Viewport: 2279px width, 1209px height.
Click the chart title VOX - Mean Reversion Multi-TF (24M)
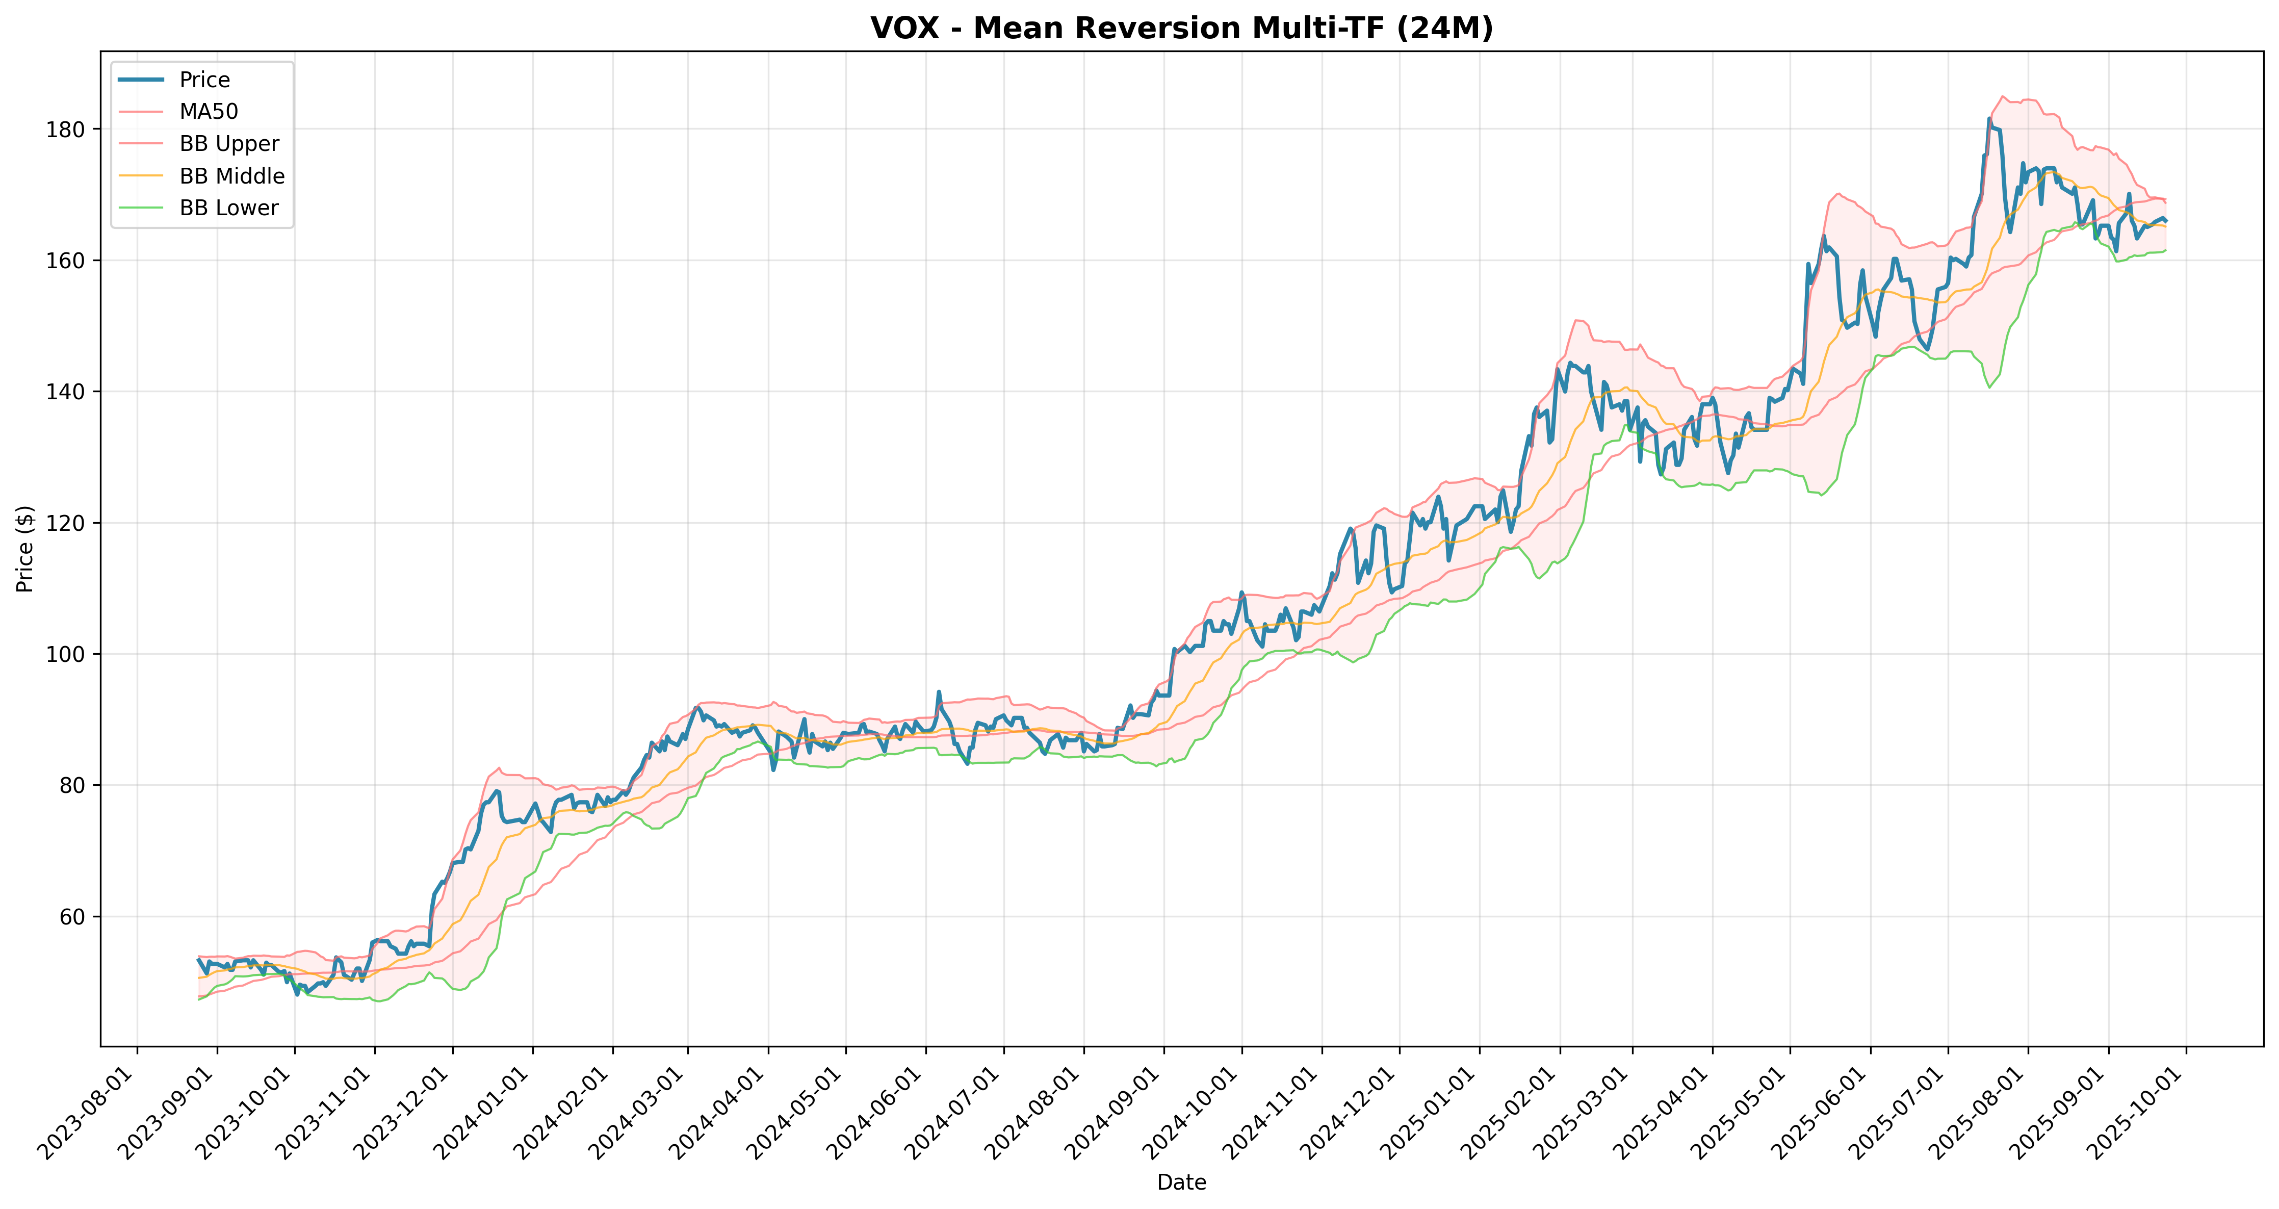pyautogui.click(x=1181, y=28)
